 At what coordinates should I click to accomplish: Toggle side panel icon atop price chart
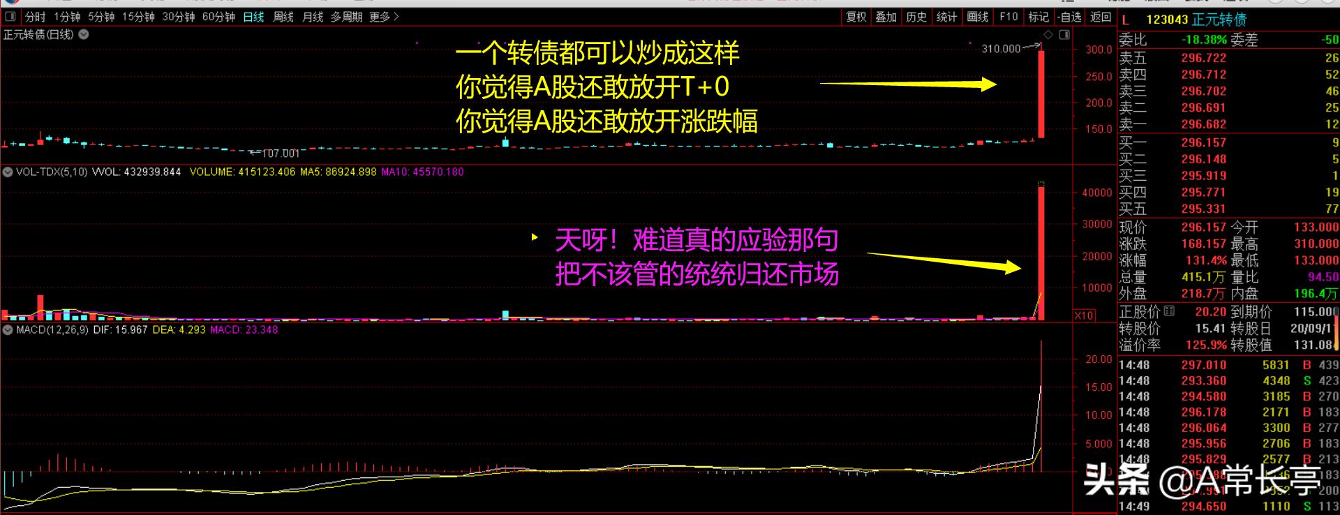tap(1064, 34)
